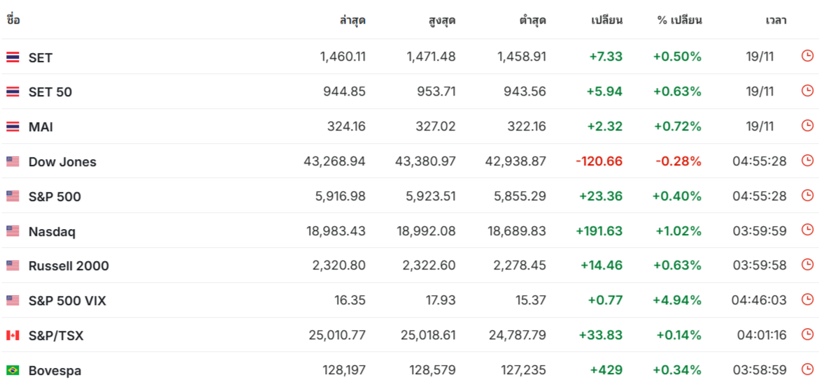Open the MAI index link

(x=41, y=127)
